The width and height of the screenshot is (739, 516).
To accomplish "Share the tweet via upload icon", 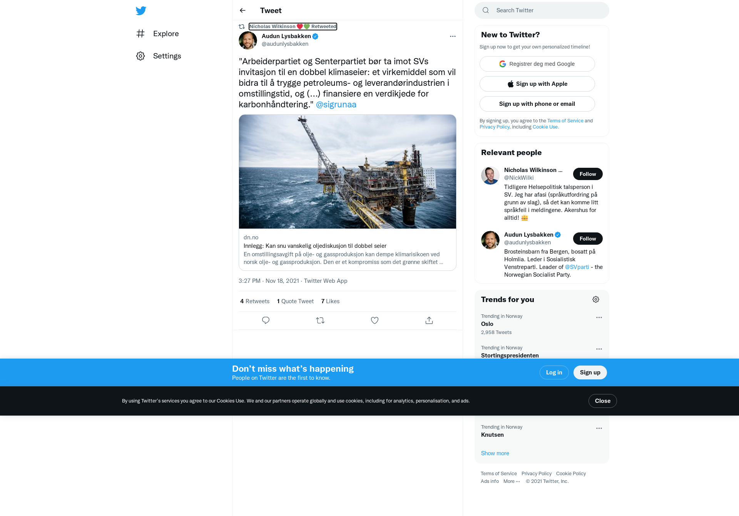I will tap(429, 320).
